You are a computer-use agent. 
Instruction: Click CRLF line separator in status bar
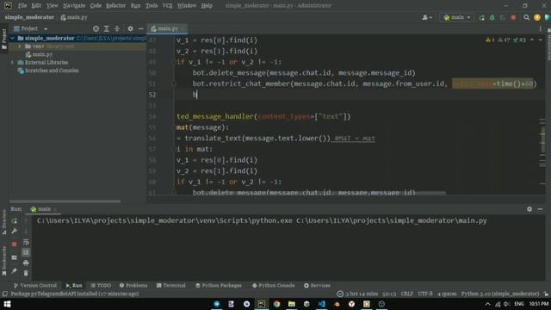[x=407, y=294]
